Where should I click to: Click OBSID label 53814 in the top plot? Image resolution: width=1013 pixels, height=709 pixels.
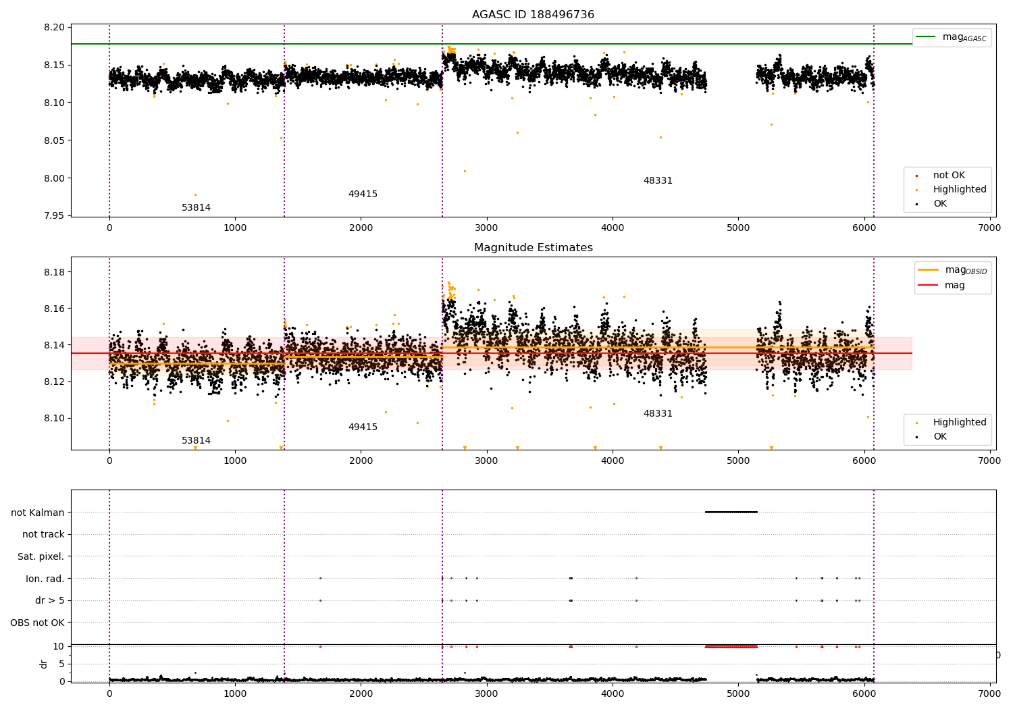tap(196, 208)
